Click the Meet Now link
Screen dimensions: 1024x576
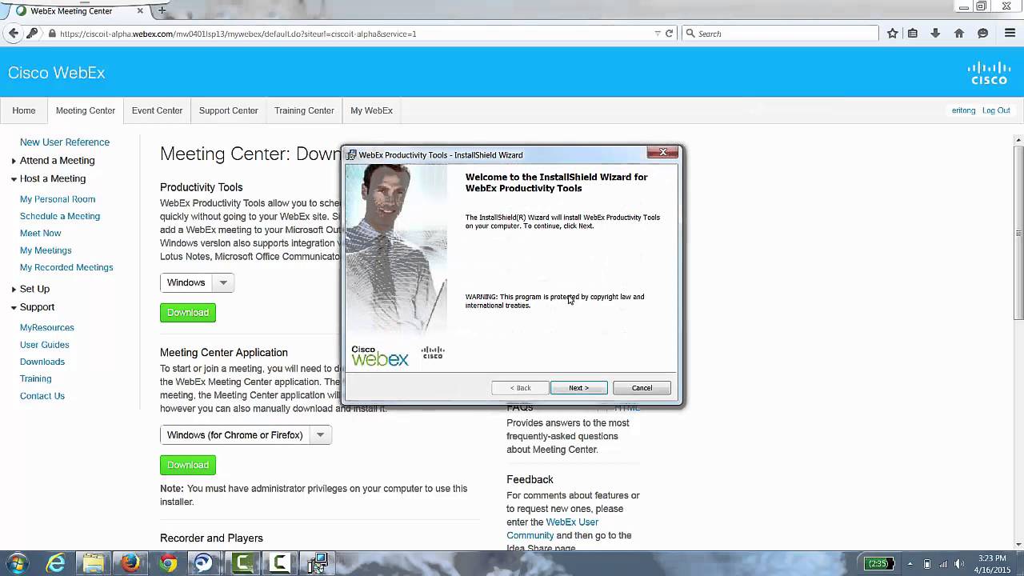tap(41, 234)
